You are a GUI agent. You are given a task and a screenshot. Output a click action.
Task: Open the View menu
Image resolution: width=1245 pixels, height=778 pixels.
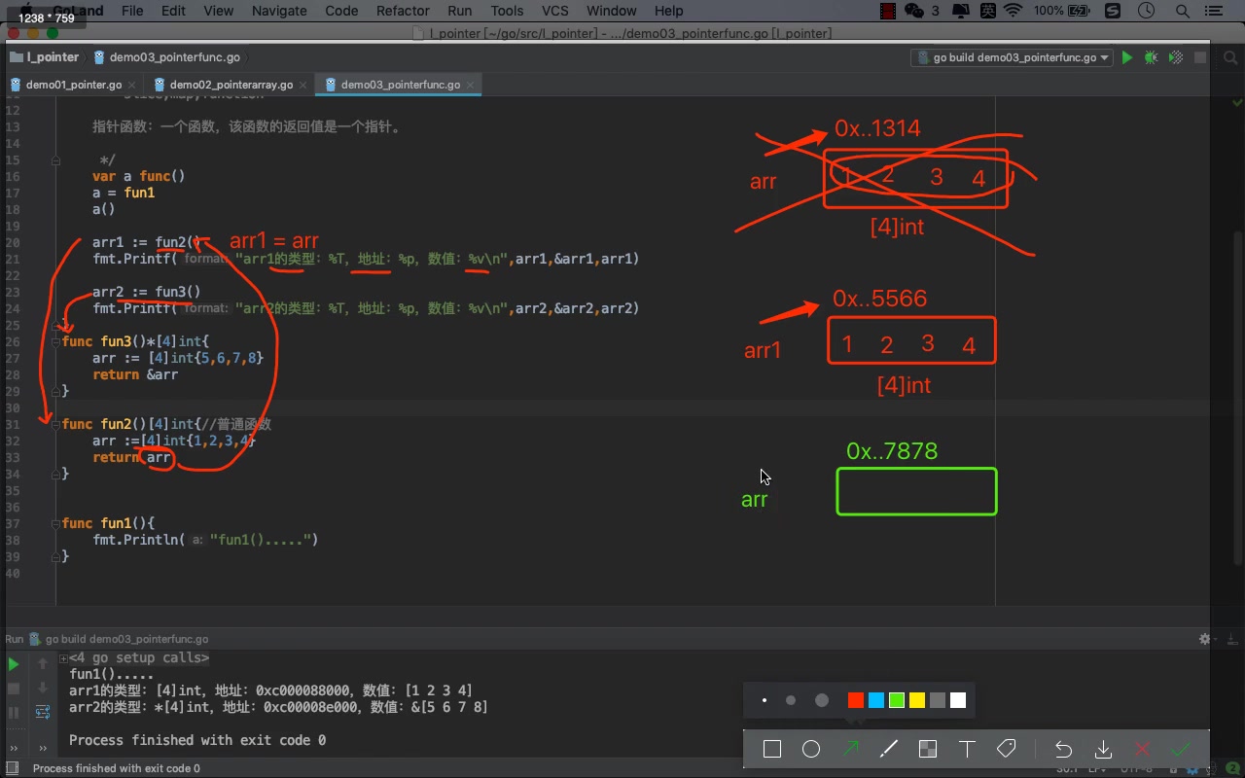[x=218, y=11]
